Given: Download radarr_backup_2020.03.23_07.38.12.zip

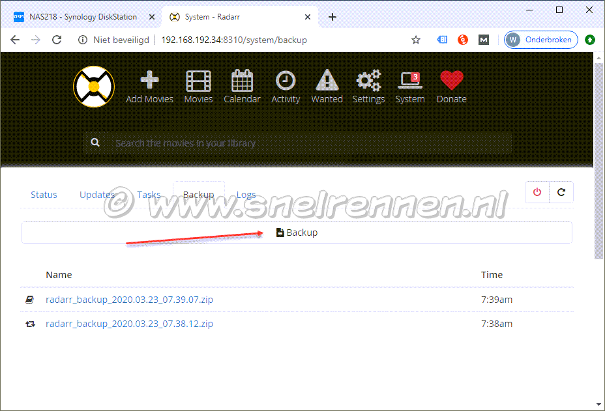Looking at the screenshot, I should [x=129, y=324].
